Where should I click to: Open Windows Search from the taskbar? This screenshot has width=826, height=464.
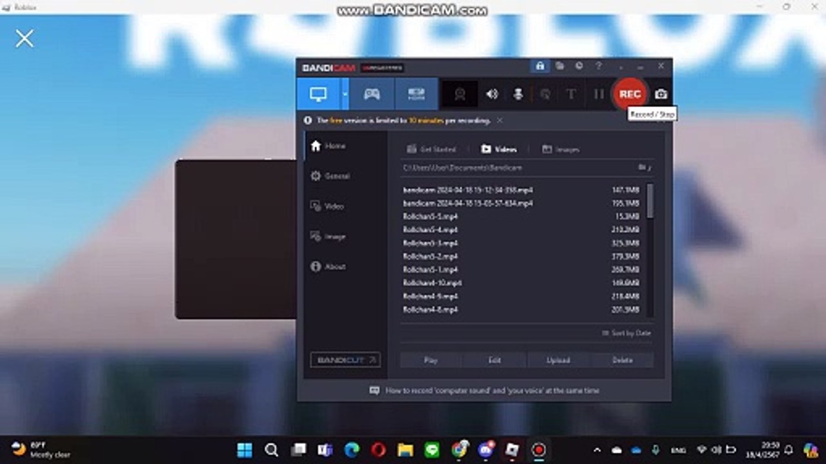272,449
